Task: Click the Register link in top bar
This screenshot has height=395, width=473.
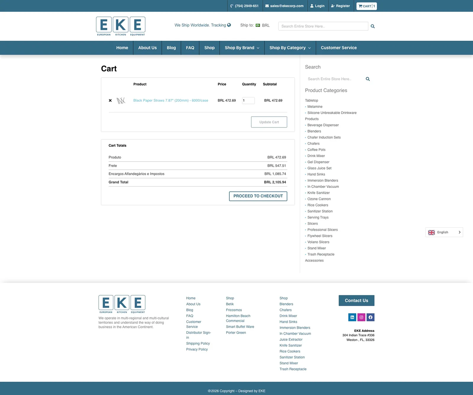Action: point(340,6)
